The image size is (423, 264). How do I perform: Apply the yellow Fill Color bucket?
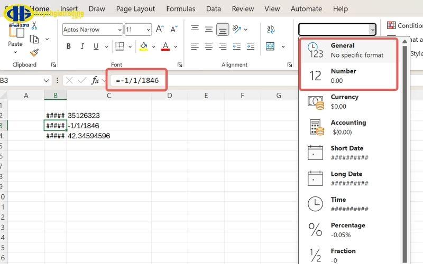[143, 46]
